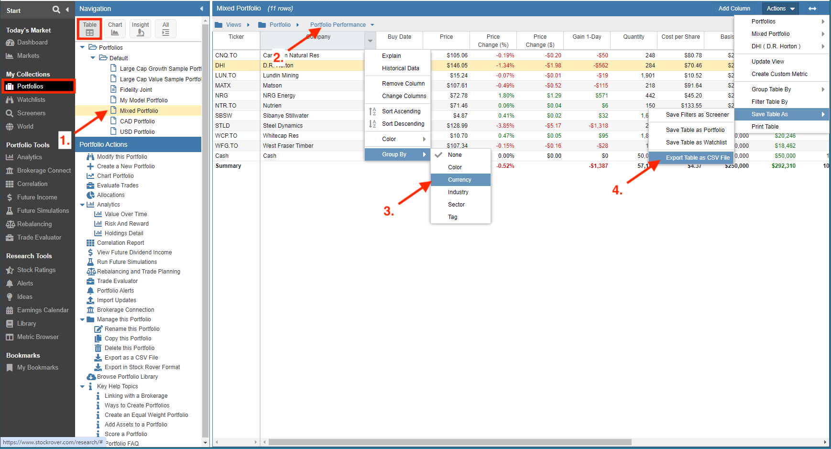This screenshot has width=831, height=449.
Task: Choose Currency grouping option
Action: (x=460, y=180)
